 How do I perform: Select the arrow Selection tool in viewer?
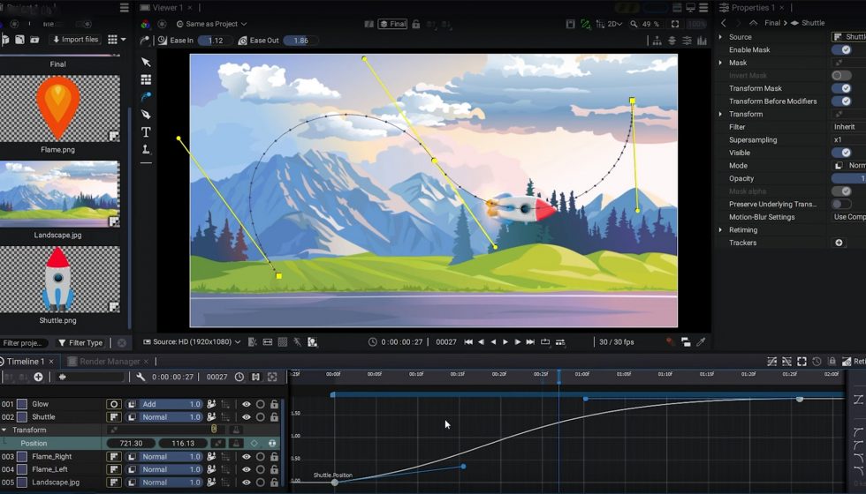(146, 62)
